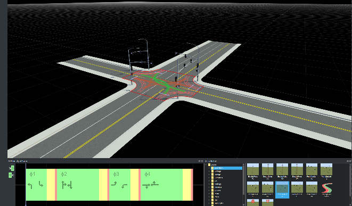Expand the highlighted library tree folder
This screenshot has width=352, height=206.
[x=209, y=168]
